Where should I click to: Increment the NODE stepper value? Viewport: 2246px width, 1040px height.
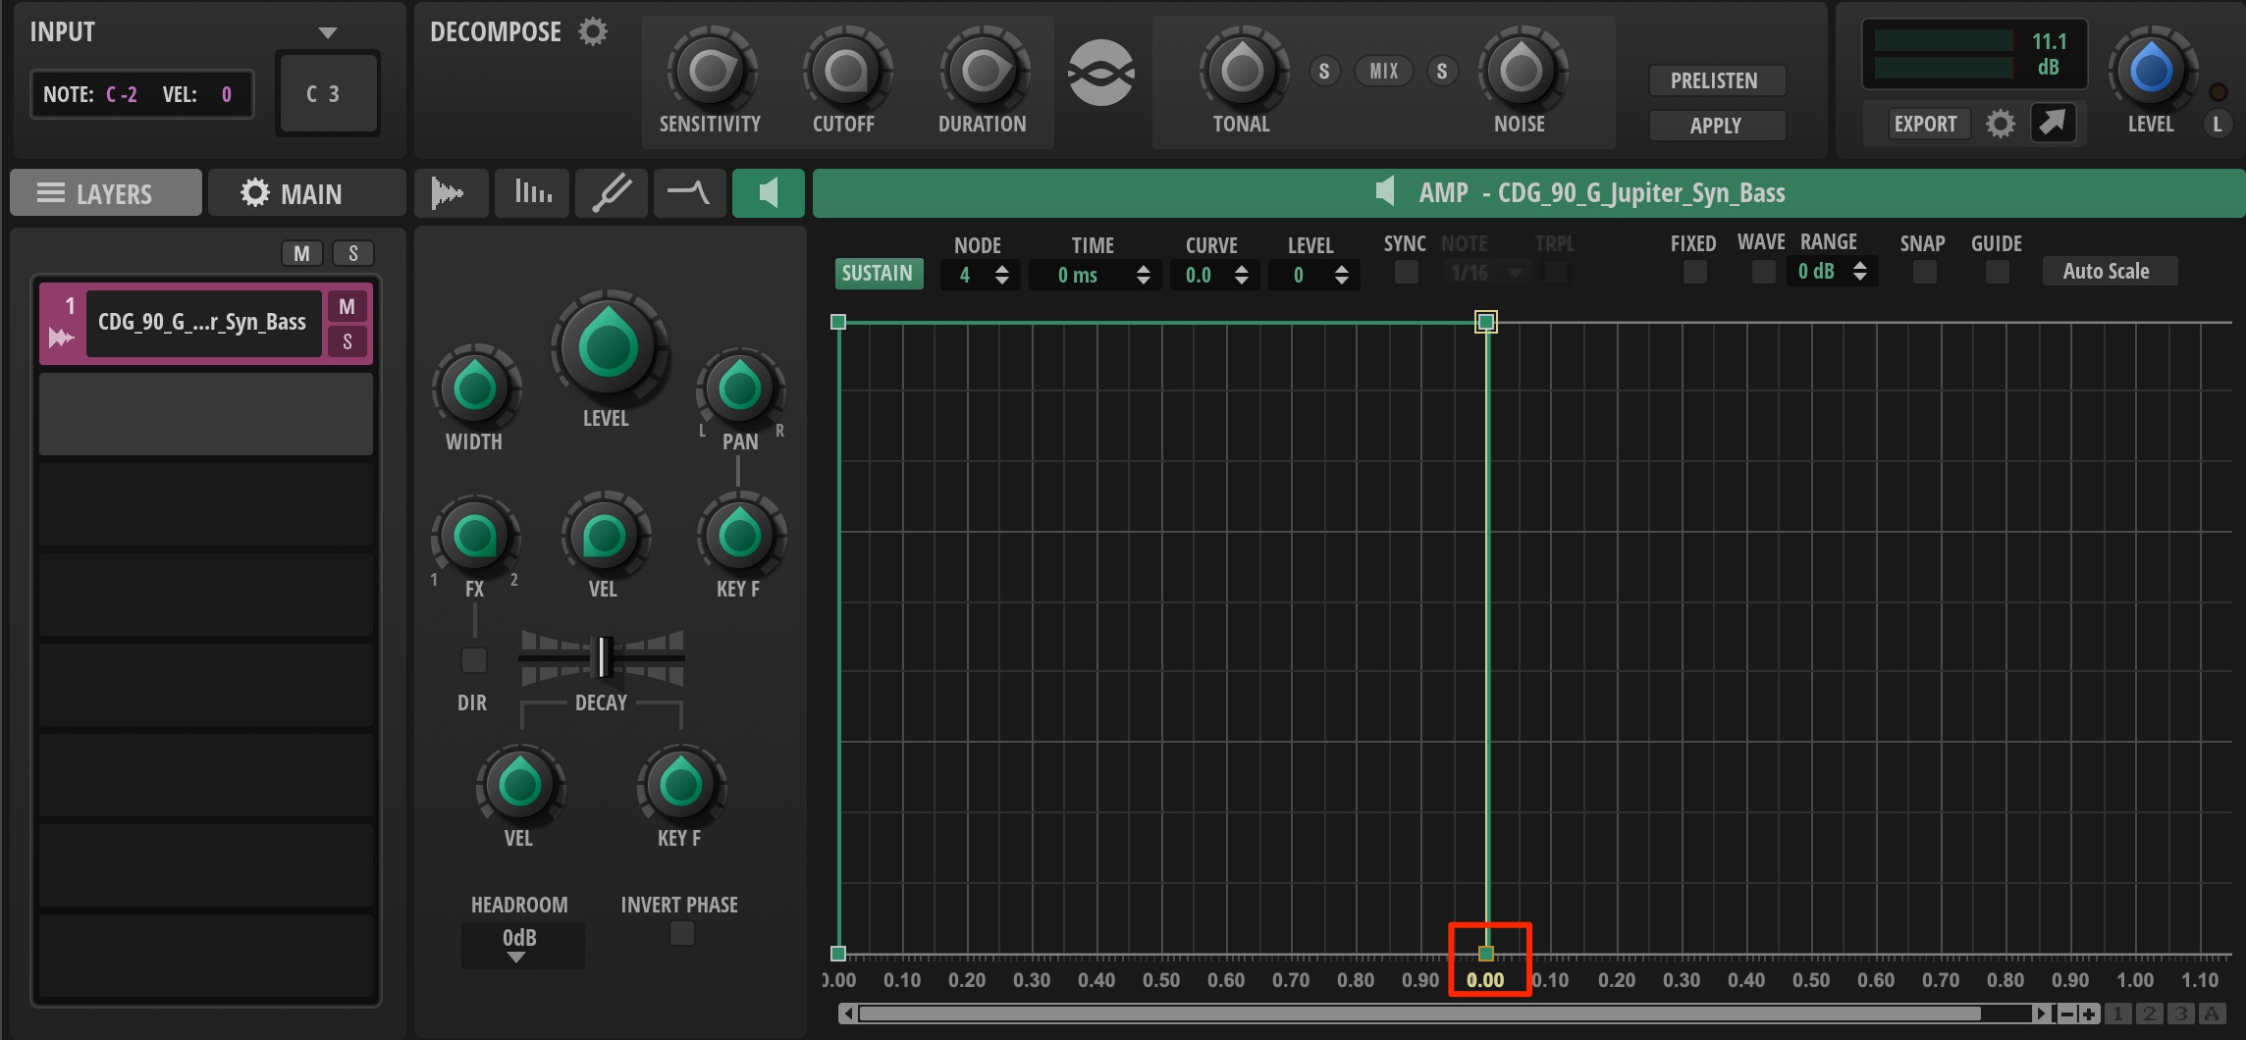[x=1001, y=268]
